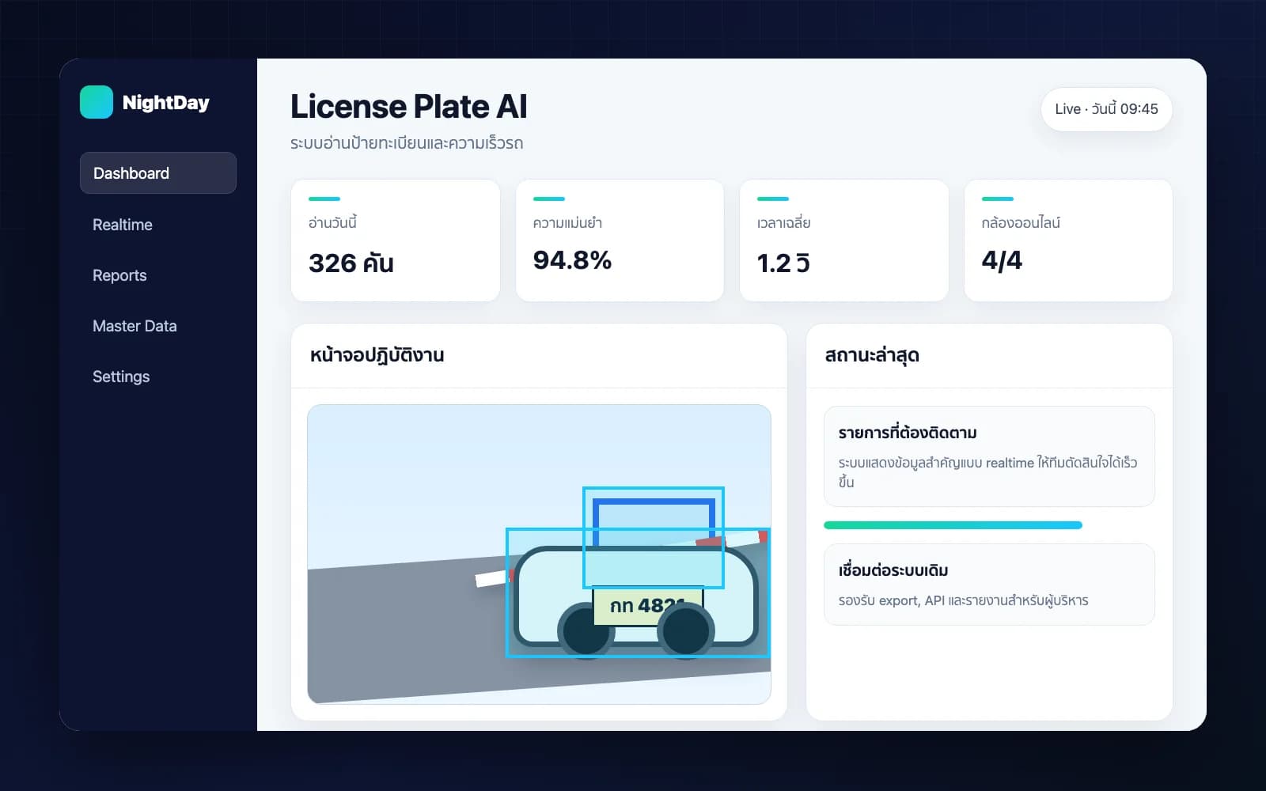Click the สถานะล่าสุด panel heading
Image resolution: width=1266 pixels, height=791 pixels.
pyautogui.click(x=872, y=355)
